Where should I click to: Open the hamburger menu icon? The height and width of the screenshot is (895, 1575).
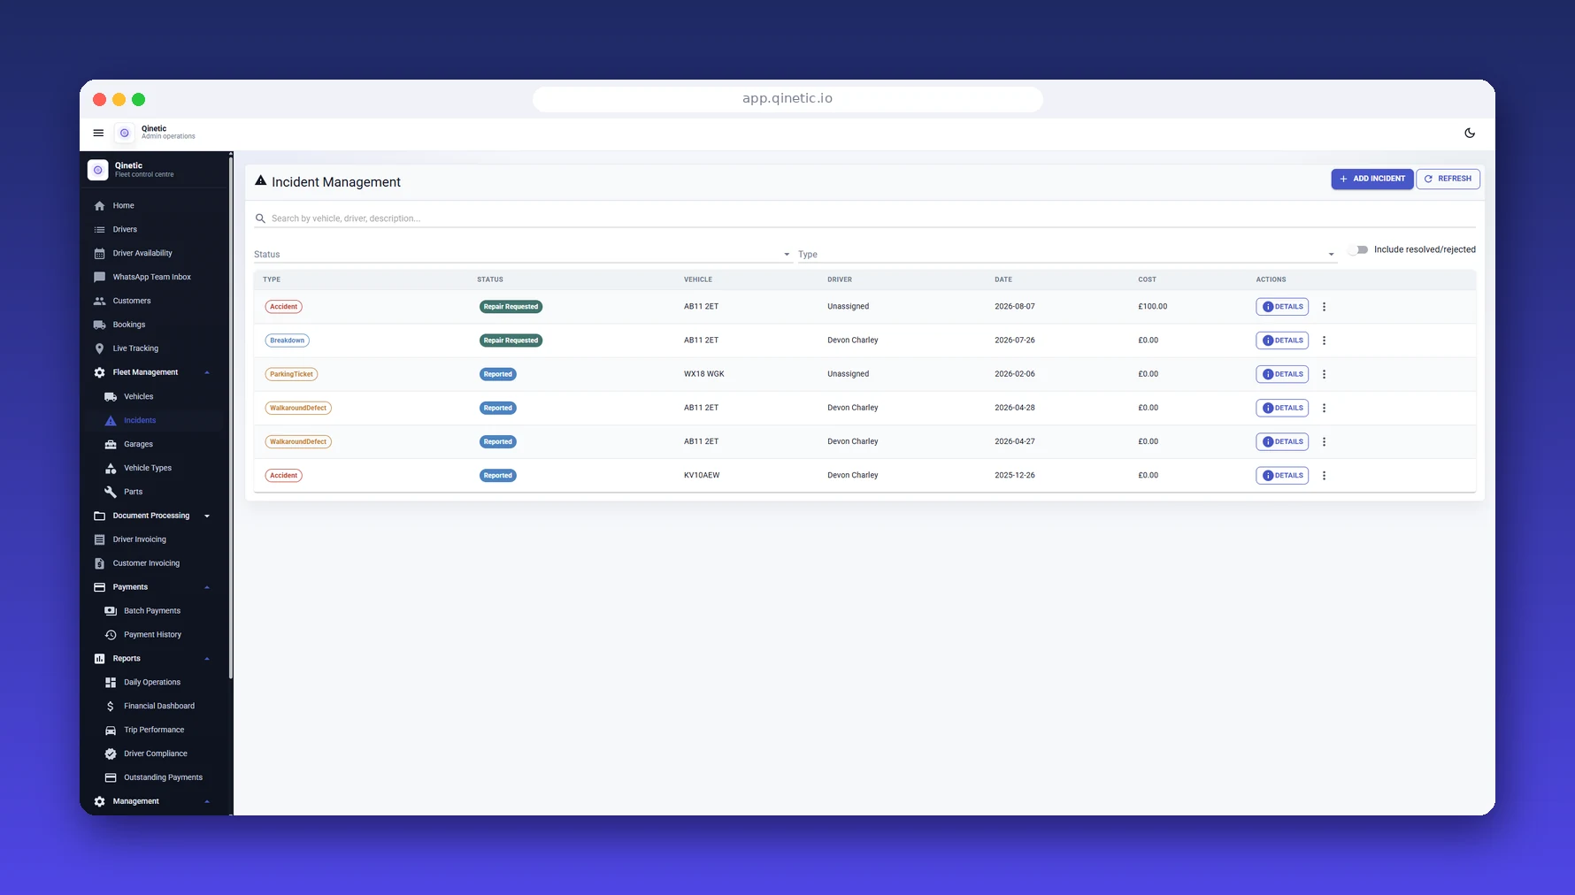[98, 133]
